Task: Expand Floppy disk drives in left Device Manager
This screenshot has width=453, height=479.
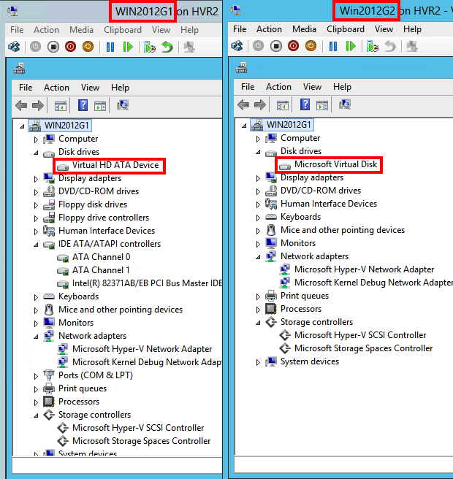Action: click(36, 205)
